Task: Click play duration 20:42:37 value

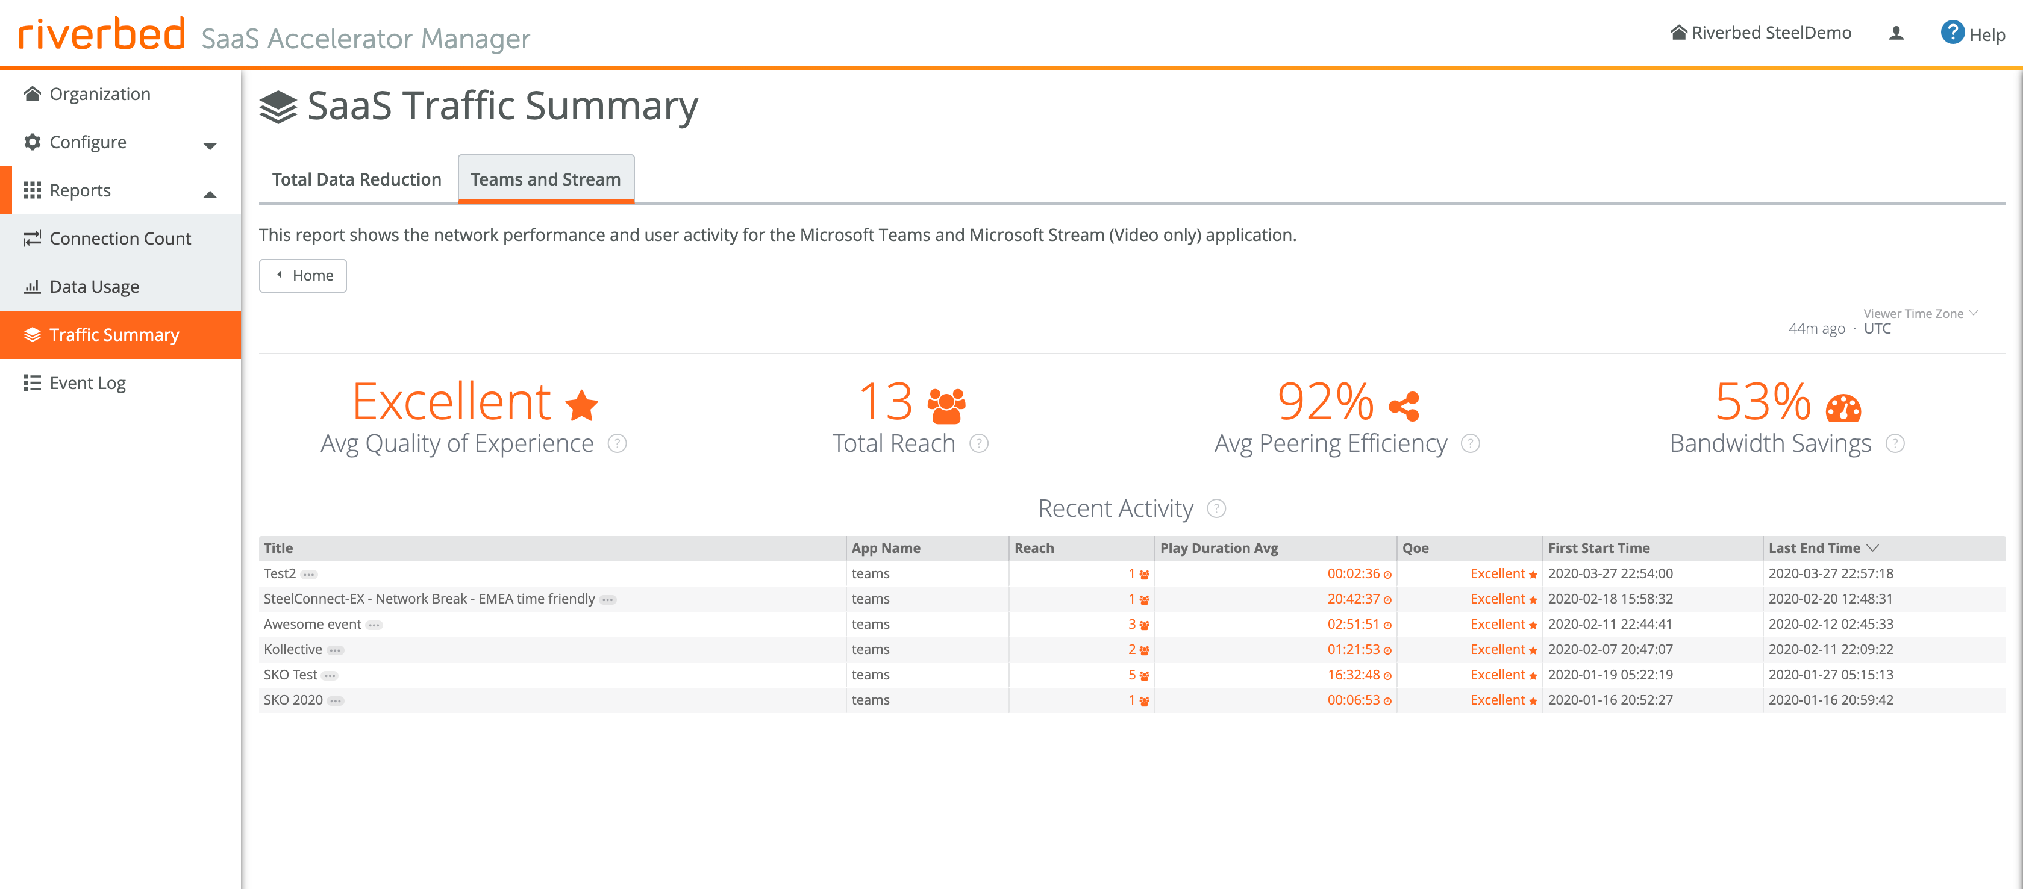Action: pos(1353,599)
